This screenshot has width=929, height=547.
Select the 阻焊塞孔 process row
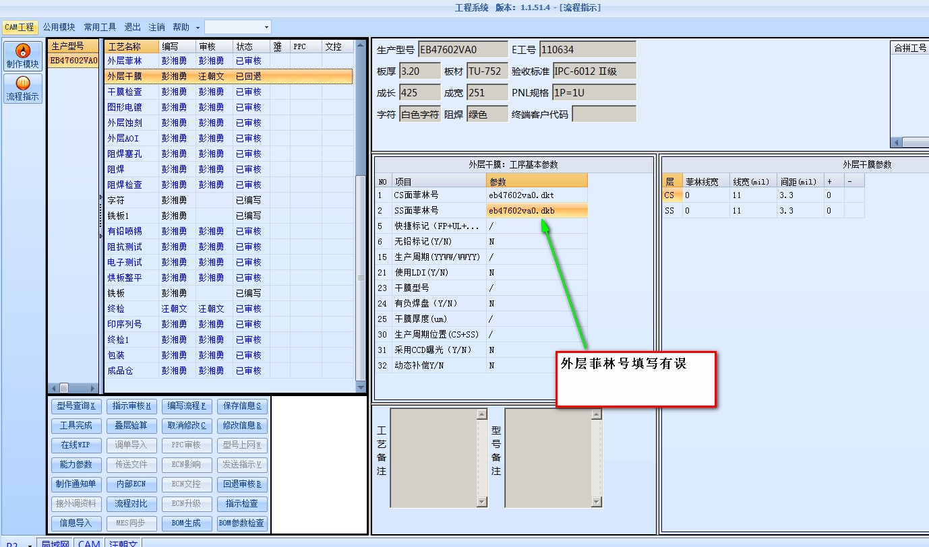coord(229,154)
